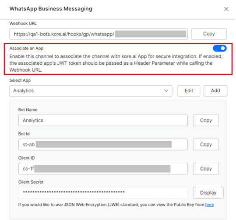The image size is (236, 220).
Task: Copy the Webhook URL
Action: click(x=209, y=34)
